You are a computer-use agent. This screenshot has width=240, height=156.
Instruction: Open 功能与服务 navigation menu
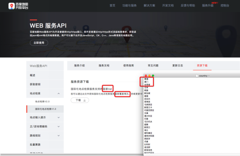130,6
